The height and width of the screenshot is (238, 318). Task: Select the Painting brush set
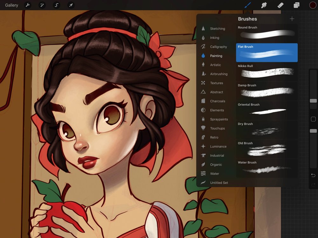215,56
